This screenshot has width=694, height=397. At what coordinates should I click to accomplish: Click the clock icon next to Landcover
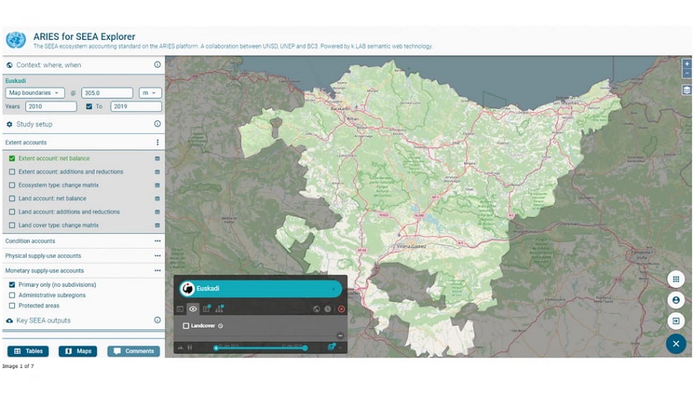220,326
